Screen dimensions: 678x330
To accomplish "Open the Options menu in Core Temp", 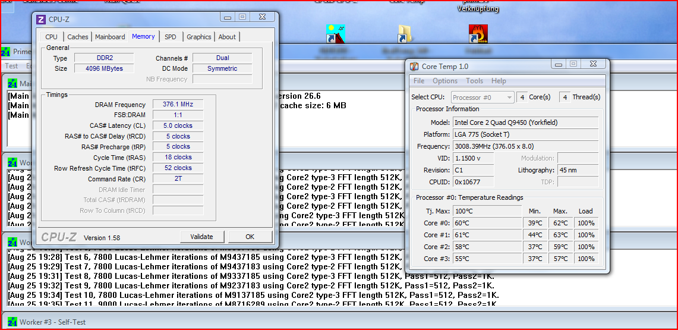I will tap(445, 81).
